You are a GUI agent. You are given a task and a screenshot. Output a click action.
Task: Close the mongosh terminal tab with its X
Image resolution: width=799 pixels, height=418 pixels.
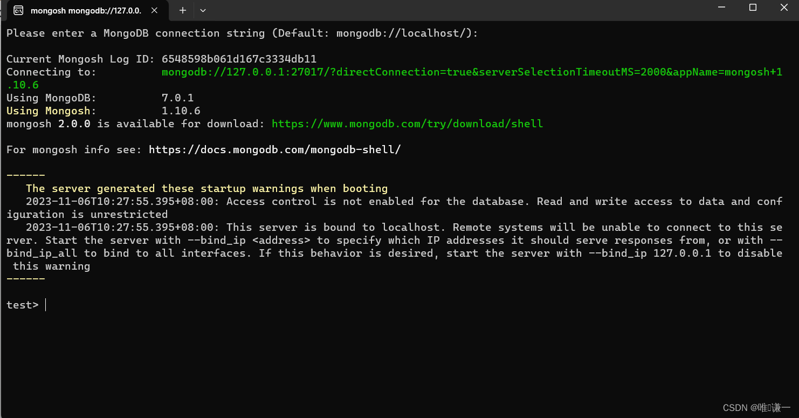click(x=154, y=10)
